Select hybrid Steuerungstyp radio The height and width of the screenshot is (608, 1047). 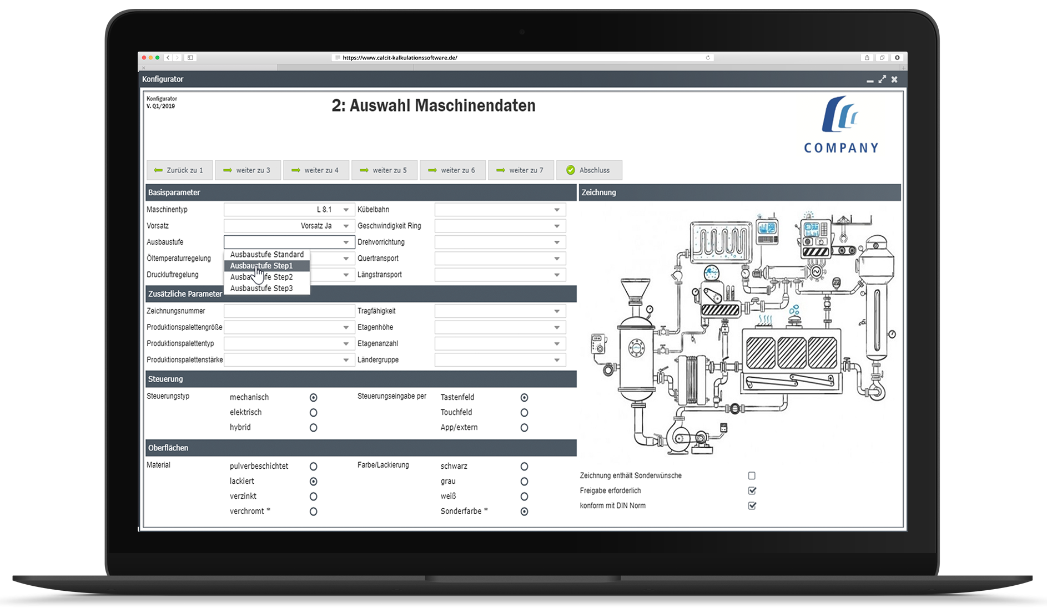[x=314, y=428]
